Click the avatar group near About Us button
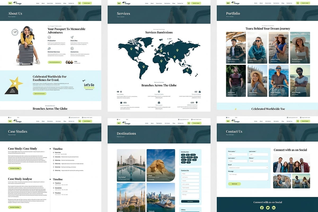Viewport: 318px width, 212px height. (x=69, y=62)
